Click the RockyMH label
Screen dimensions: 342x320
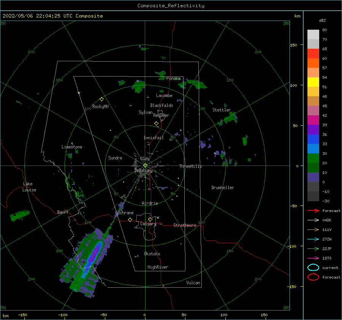(x=100, y=107)
